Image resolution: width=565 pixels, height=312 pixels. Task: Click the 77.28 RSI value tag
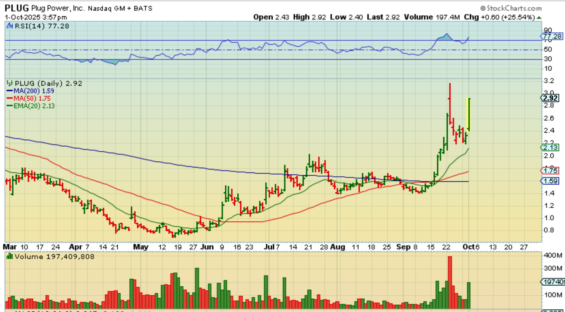[x=552, y=37]
